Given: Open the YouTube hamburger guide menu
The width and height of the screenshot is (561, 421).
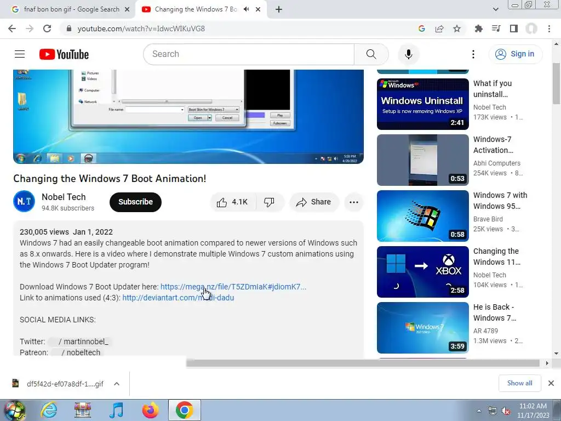Looking at the screenshot, I should (20, 54).
